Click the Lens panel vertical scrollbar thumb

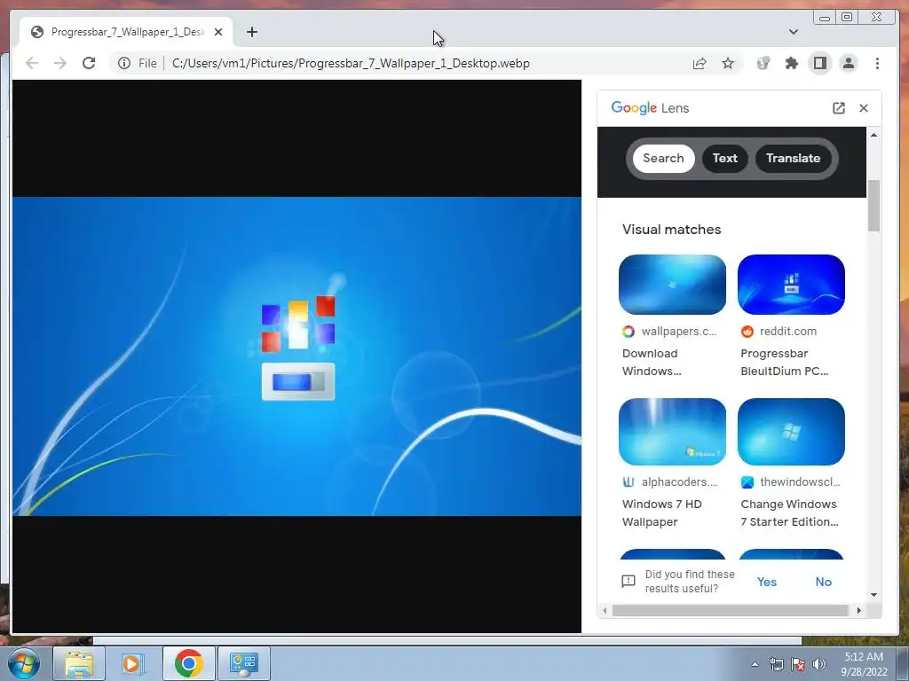[x=873, y=206]
